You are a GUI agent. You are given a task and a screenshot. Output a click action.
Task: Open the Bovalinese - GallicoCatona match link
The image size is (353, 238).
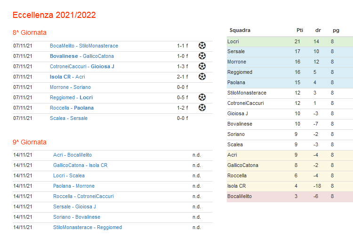(82, 56)
